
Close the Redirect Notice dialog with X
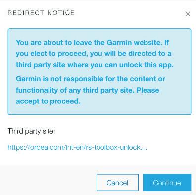(188, 14)
